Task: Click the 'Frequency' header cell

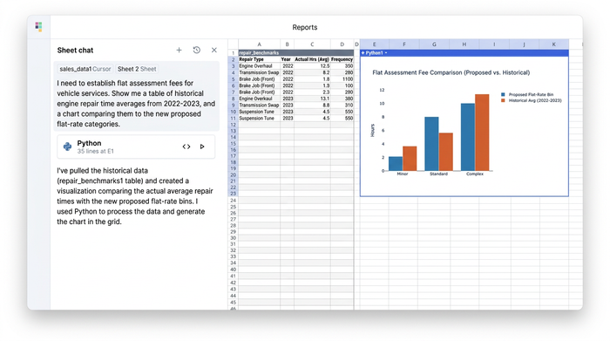Action: (x=342, y=59)
